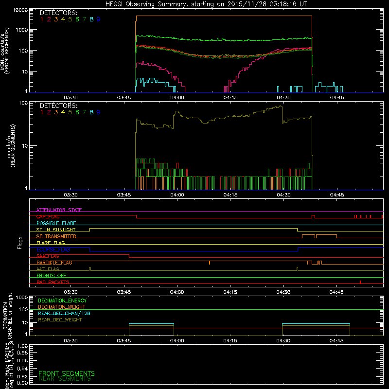The image size is (389, 389).
Task: Select detector 4 legend number in front segments plot
Action: (63, 19)
